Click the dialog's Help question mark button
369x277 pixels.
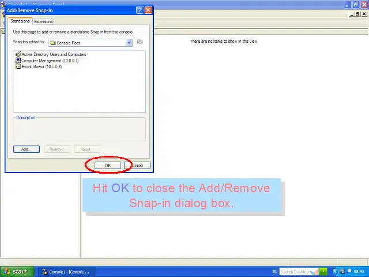(x=140, y=10)
